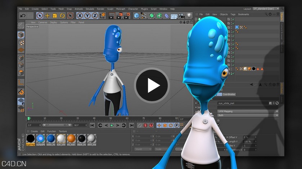This screenshot has width=302, height=169.
Task: Add a Light bulb object
Action: 189,15
